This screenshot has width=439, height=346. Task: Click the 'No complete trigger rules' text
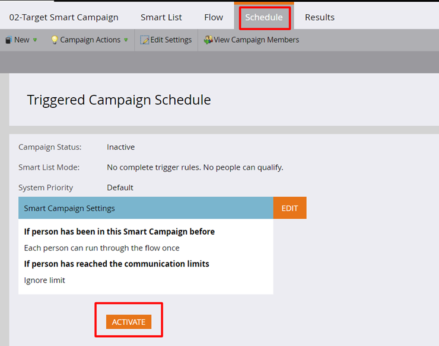(x=195, y=167)
